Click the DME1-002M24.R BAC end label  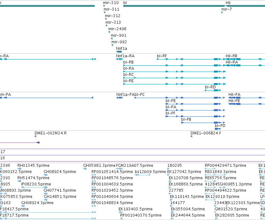tap(51, 133)
